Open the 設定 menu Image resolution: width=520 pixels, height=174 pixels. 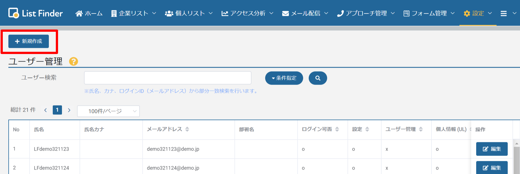point(478,13)
